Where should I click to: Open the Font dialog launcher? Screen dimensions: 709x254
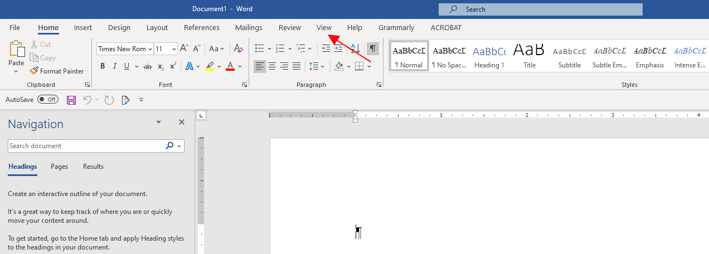[245, 85]
